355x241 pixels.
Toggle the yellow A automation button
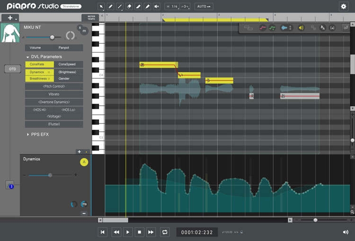(84, 162)
